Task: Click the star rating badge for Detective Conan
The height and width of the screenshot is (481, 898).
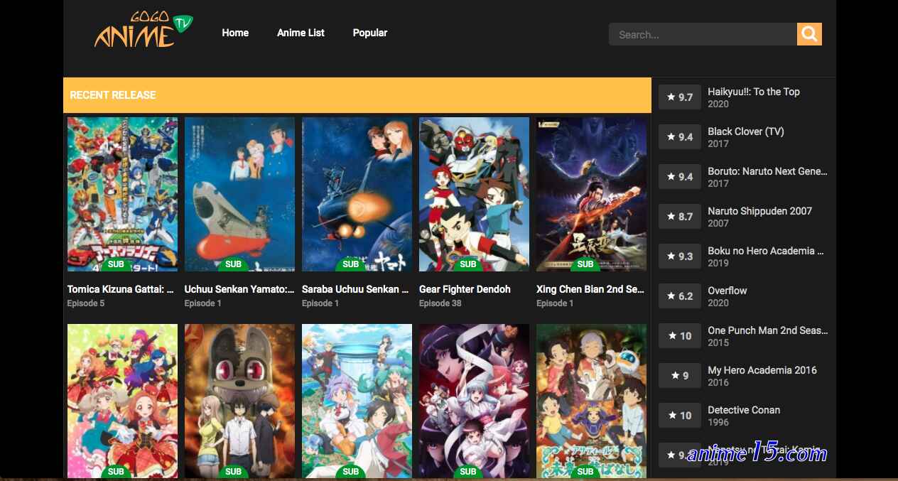Action: click(x=680, y=416)
